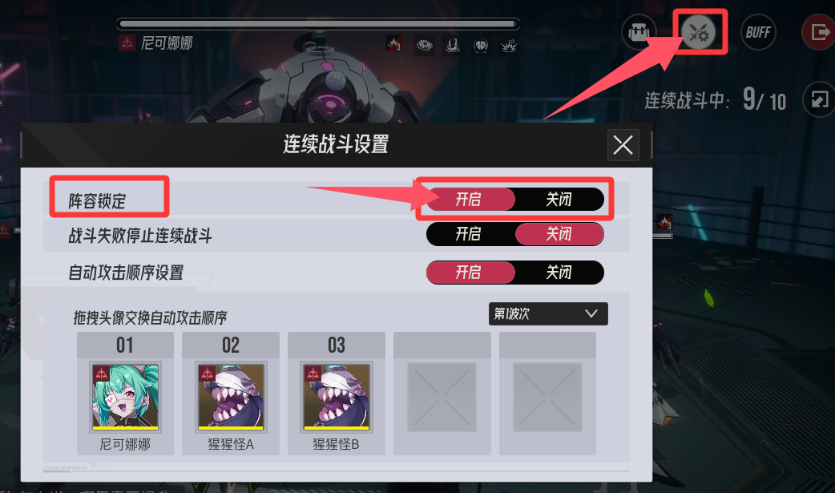Open the backpack inventory icon
This screenshot has height=493, width=835.
(x=639, y=33)
